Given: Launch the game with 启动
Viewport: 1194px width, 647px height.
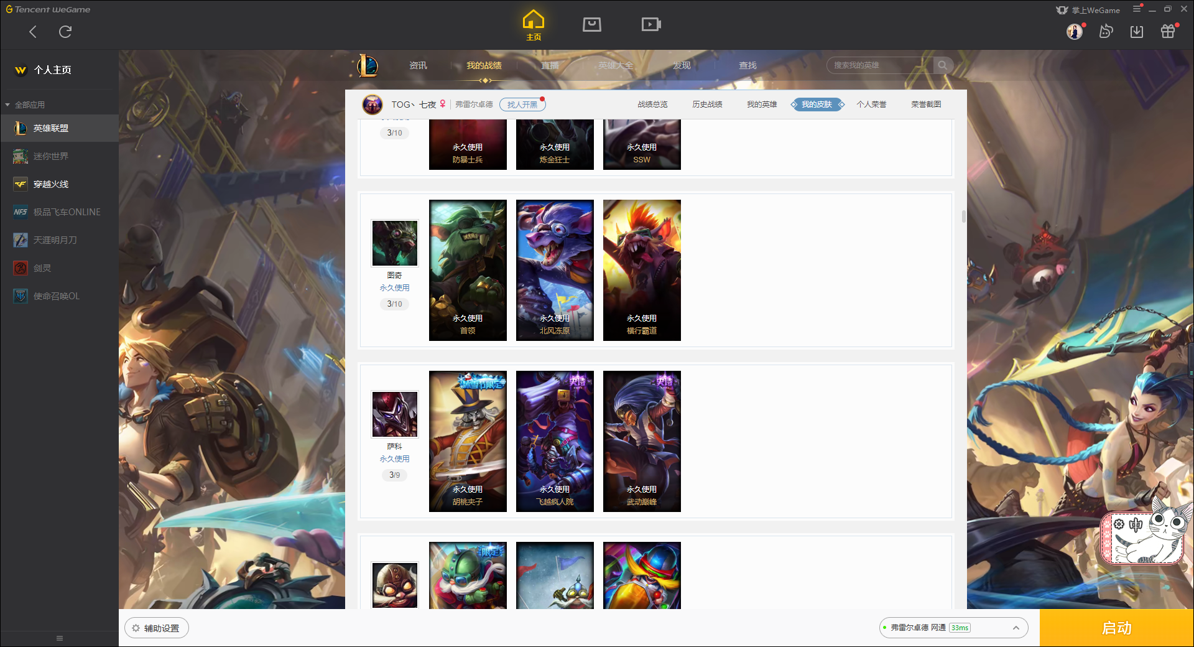Looking at the screenshot, I should [x=1116, y=628].
